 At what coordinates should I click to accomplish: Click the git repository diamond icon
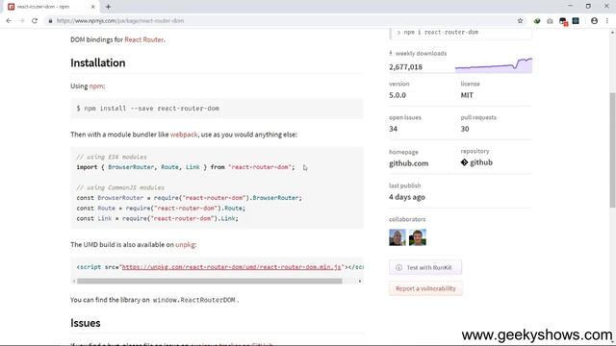[x=464, y=162]
